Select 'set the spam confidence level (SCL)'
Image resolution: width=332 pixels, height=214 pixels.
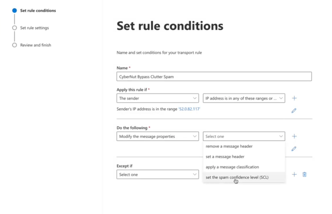point(236,177)
